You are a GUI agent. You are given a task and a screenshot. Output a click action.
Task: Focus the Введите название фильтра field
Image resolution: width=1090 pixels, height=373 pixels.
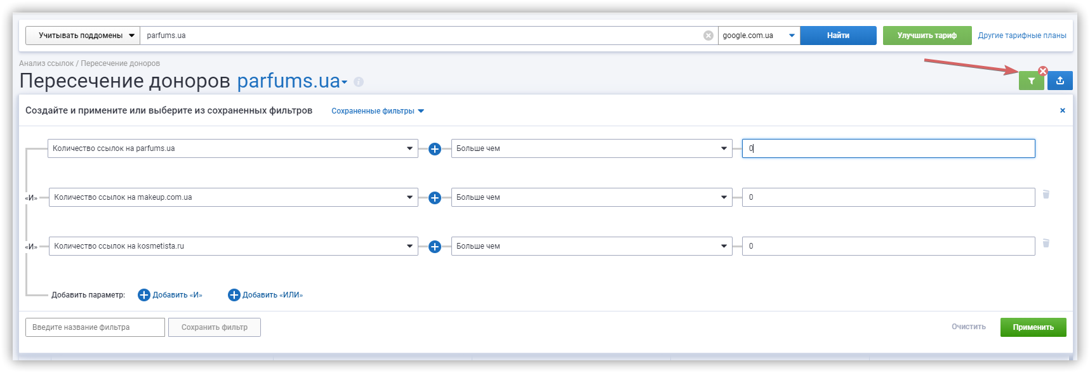[95, 327]
